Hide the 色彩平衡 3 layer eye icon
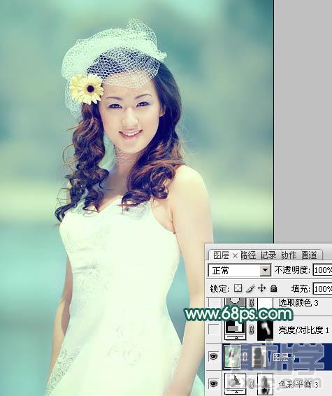 213,384
